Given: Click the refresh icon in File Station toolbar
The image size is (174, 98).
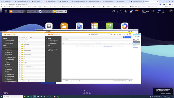Looking at the screenshot, I should point(123,34).
